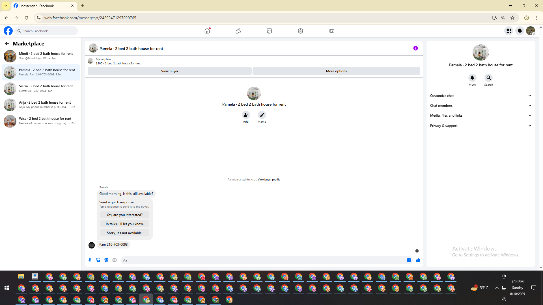The width and height of the screenshot is (543, 305).
Task: Open the emoji picker in message box
Action: [x=409, y=260]
